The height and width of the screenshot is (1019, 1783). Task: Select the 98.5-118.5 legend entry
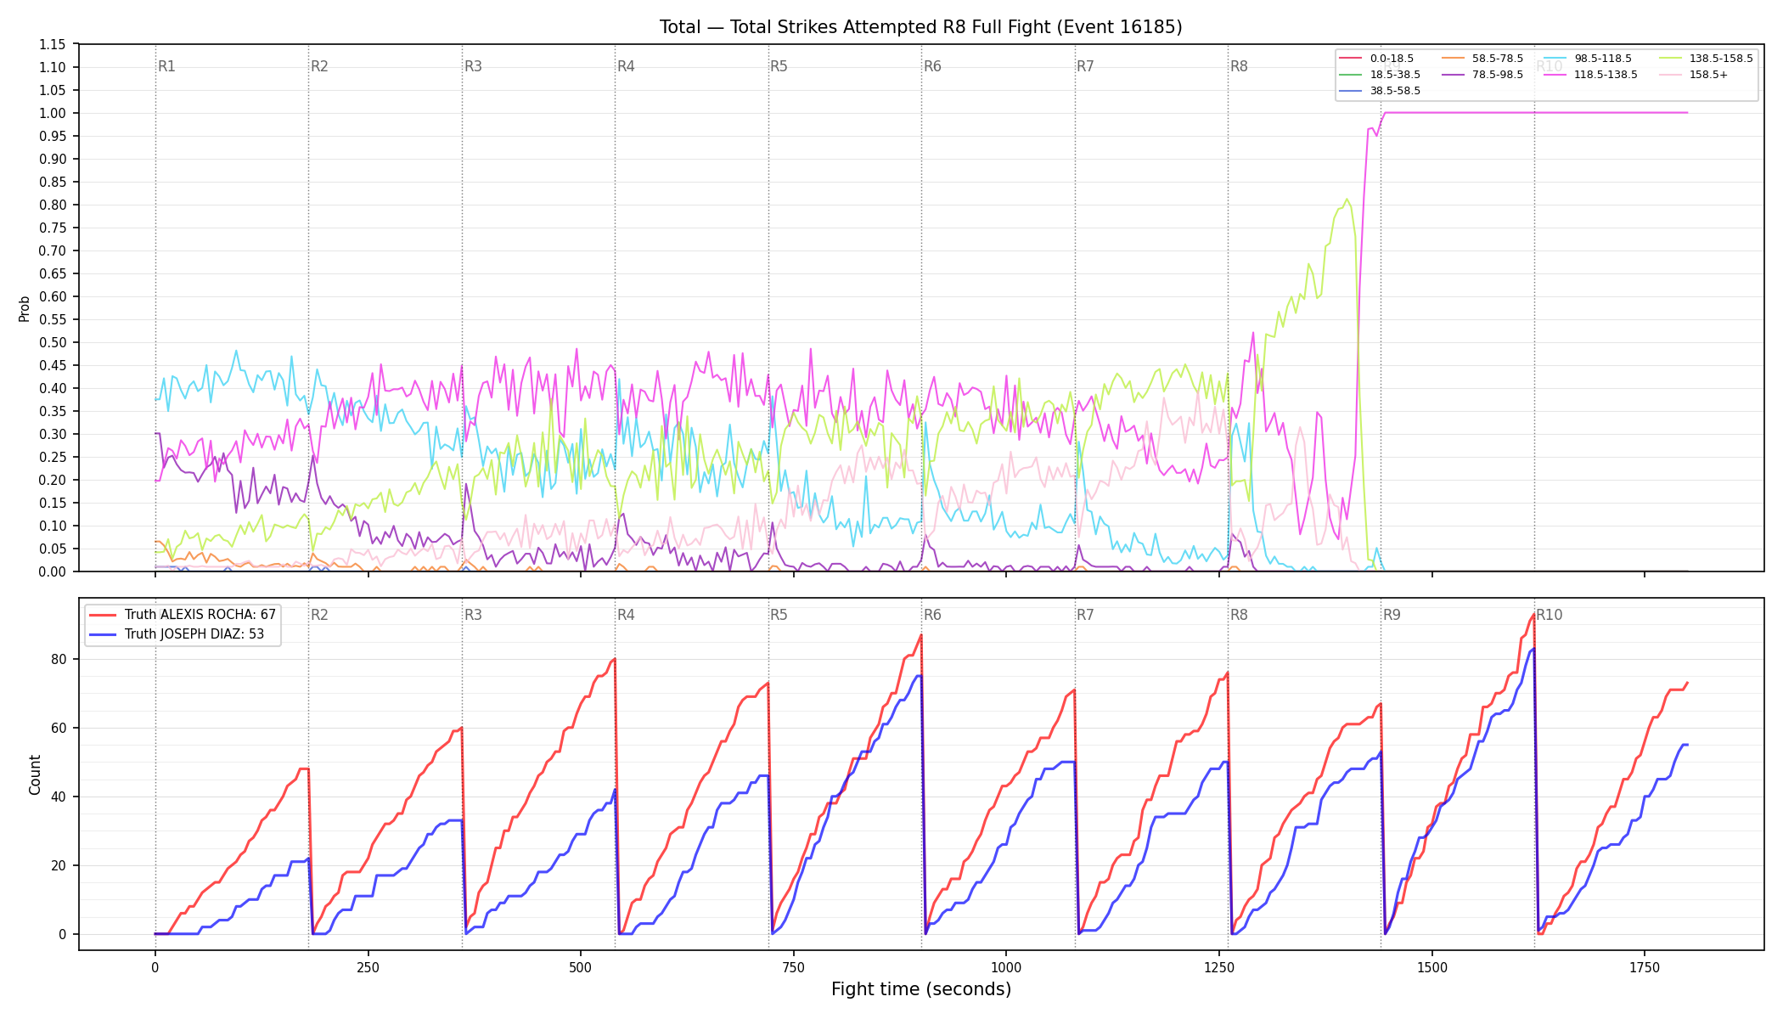click(x=1587, y=59)
